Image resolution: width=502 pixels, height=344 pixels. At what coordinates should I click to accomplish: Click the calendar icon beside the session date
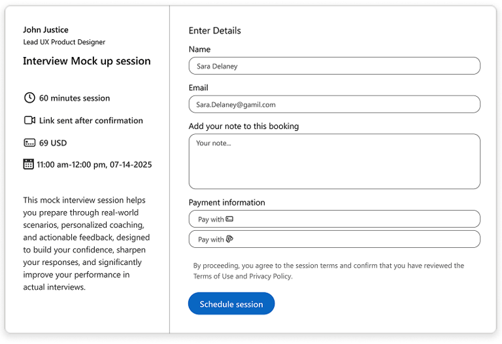(x=29, y=164)
